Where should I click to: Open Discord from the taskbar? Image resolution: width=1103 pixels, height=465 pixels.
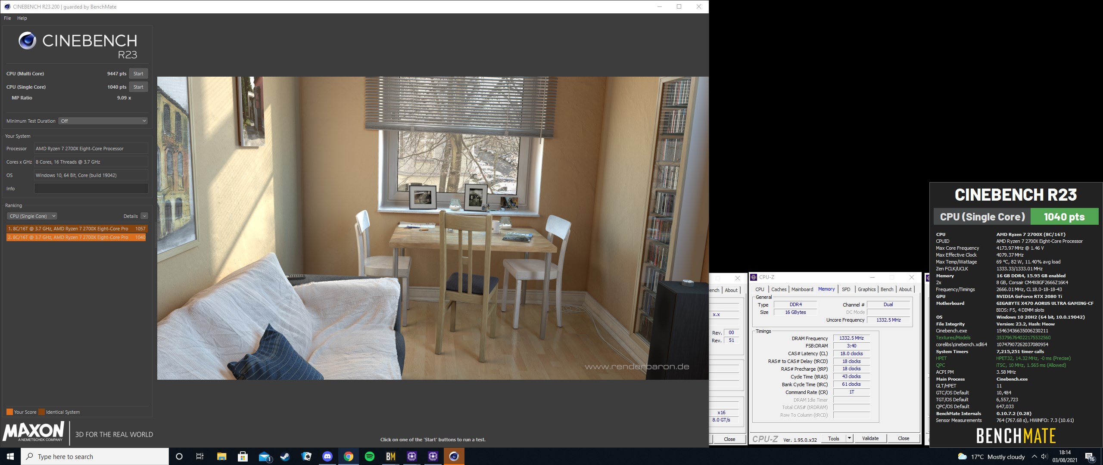(327, 456)
